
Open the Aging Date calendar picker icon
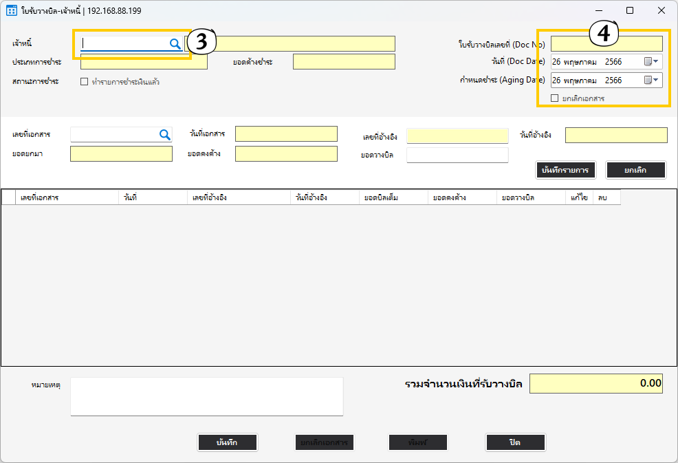coord(648,80)
